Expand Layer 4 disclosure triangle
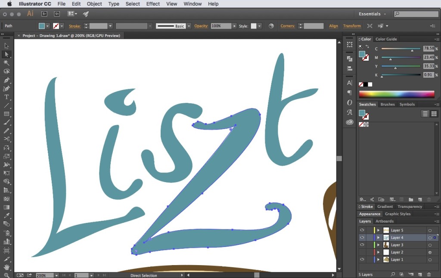 coord(378,238)
